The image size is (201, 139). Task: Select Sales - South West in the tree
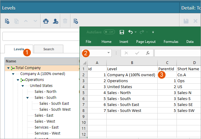click(x=55, y=110)
